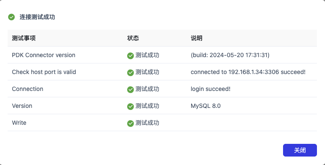Click the login succeed! message
The width and height of the screenshot is (325, 165).
(211, 89)
